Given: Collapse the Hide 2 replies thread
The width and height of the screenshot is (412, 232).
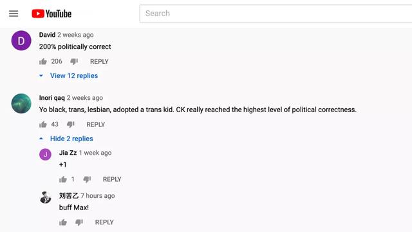Looking at the screenshot, I should click(x=71, y=139).
